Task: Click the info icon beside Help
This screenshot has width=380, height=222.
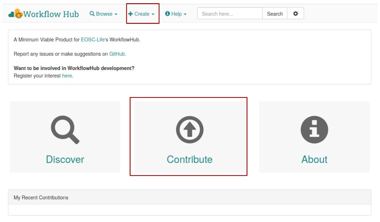Action: (x=167, y=14)
